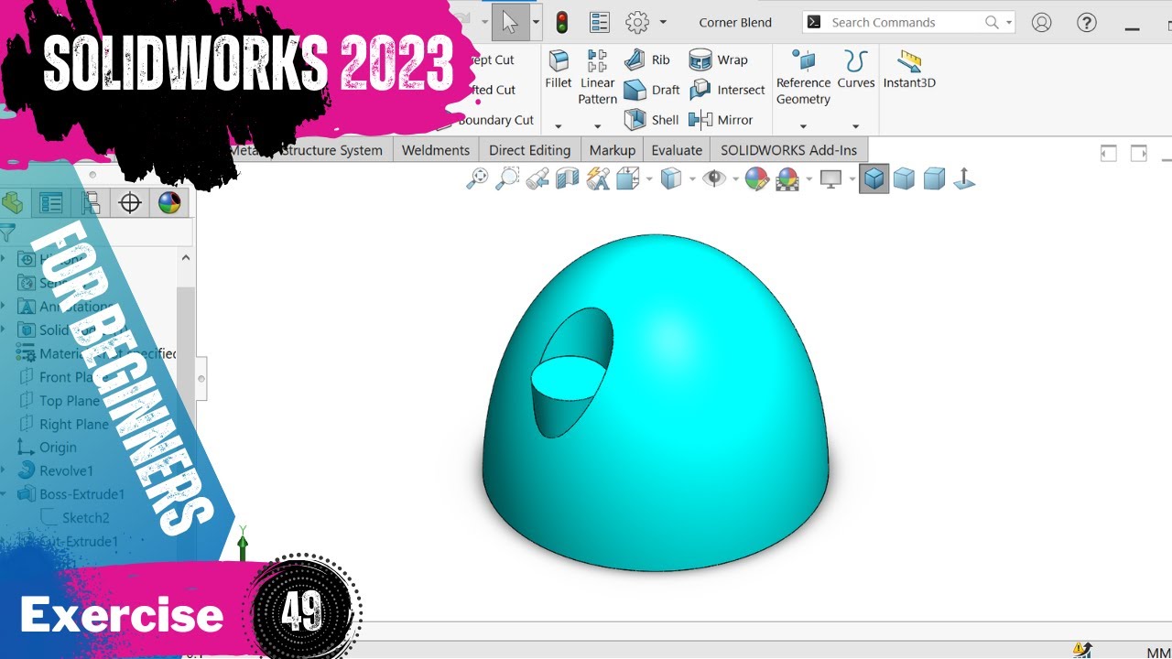
Task: Click the Boundary Cut command
Action: point(495,120)
